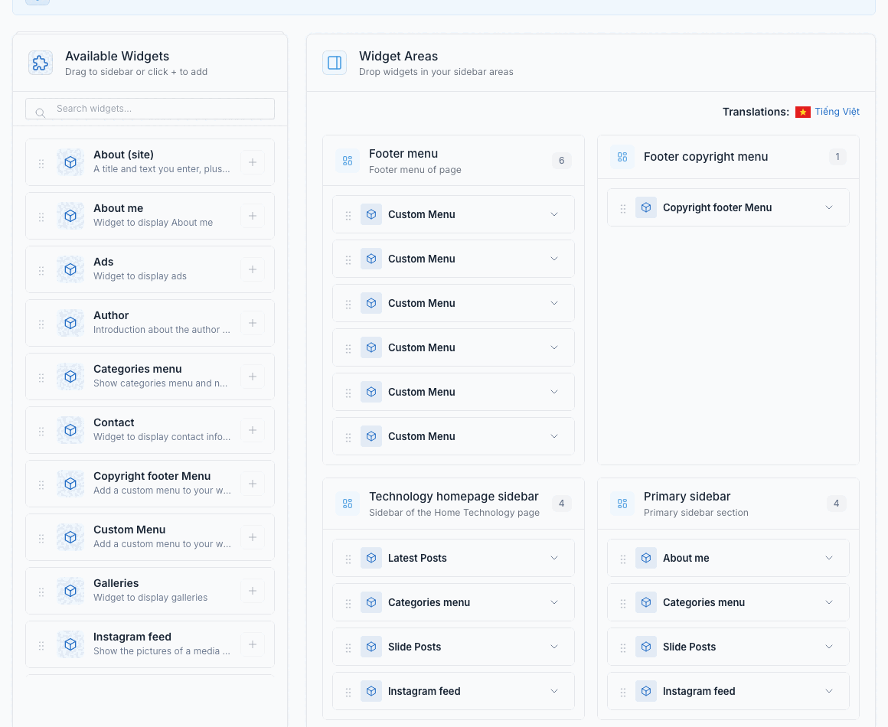Click the fourth Custom Menu row label

point(421,347)
